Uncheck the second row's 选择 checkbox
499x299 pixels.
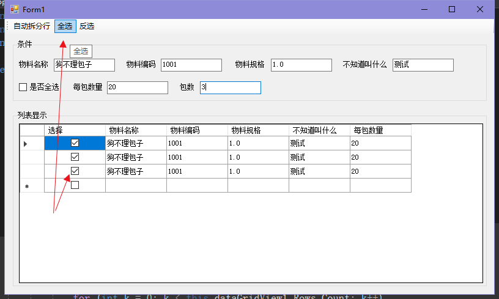[75, 157]
